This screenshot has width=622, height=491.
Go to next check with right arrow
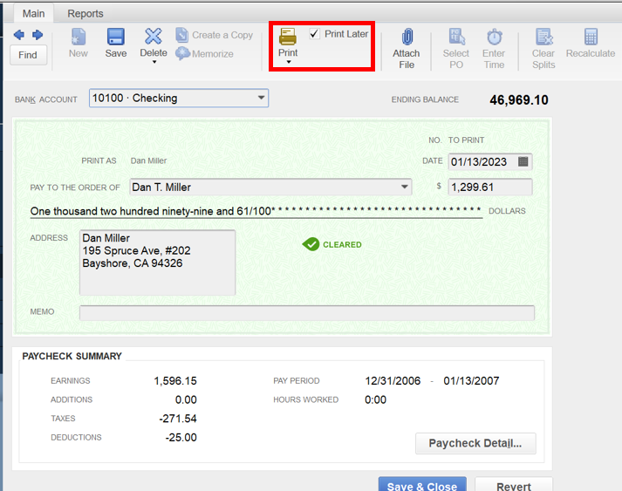pos(38,35)
